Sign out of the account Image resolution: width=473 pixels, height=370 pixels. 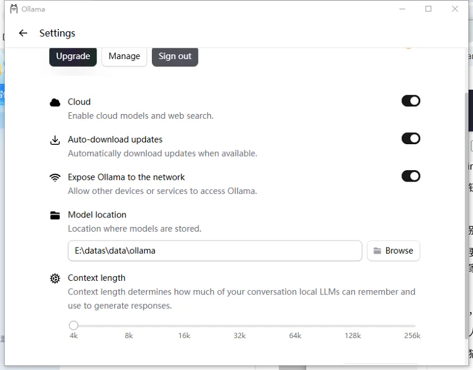[175, 56]
